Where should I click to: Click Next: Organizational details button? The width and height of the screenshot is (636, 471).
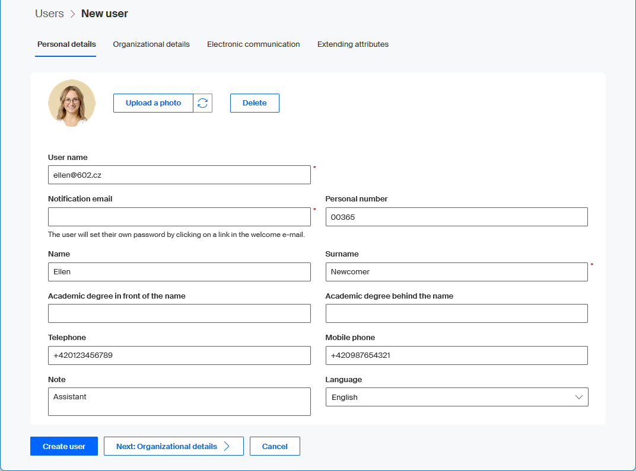click(x=173, y=446)
